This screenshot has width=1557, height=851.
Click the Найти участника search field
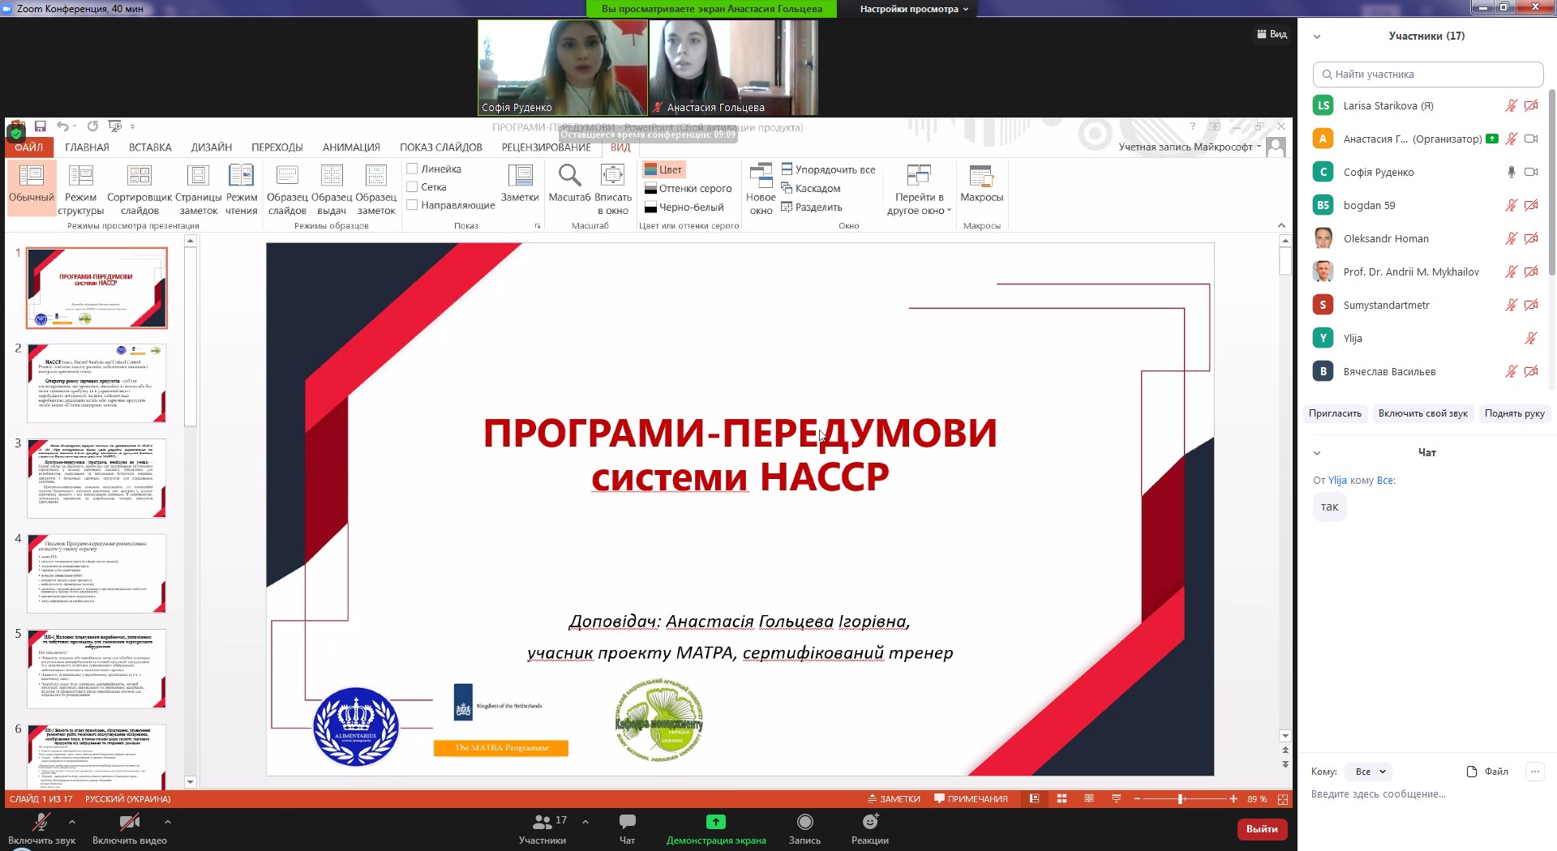1428,75
